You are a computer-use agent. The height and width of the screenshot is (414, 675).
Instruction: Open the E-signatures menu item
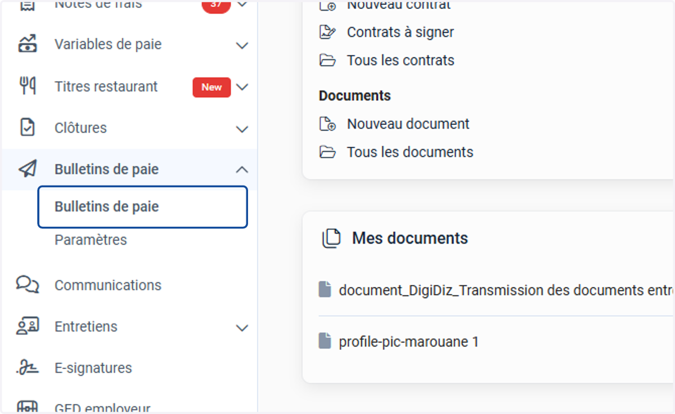93,368
